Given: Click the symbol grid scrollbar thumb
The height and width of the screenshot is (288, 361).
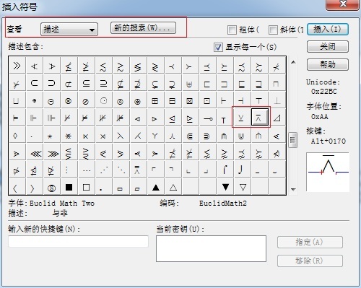Looking at the screenshot, I should point(293,140).
